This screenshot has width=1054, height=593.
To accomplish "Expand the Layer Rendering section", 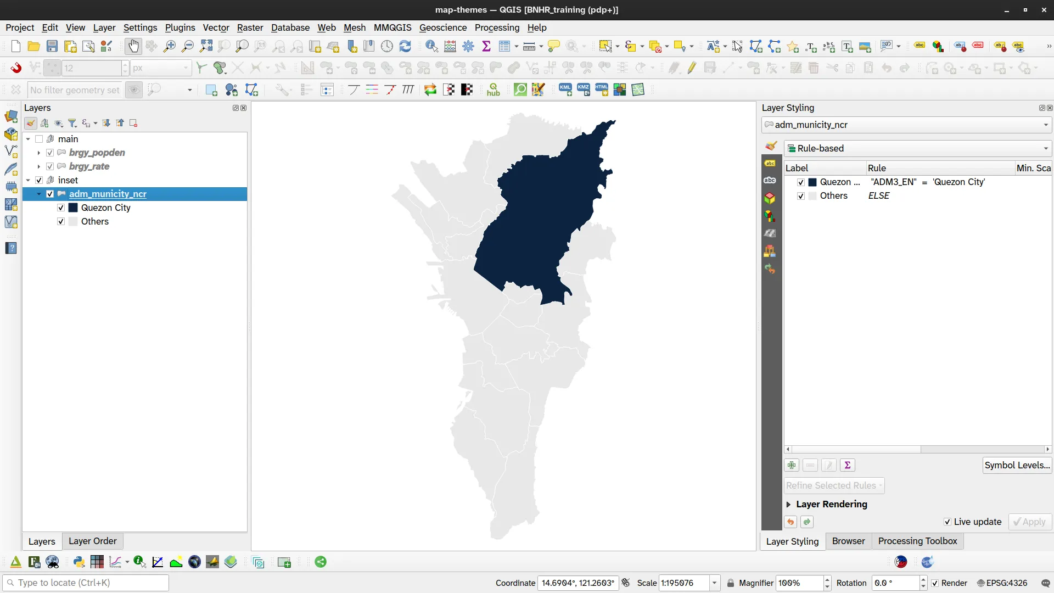I will click(x=789, y=504).
